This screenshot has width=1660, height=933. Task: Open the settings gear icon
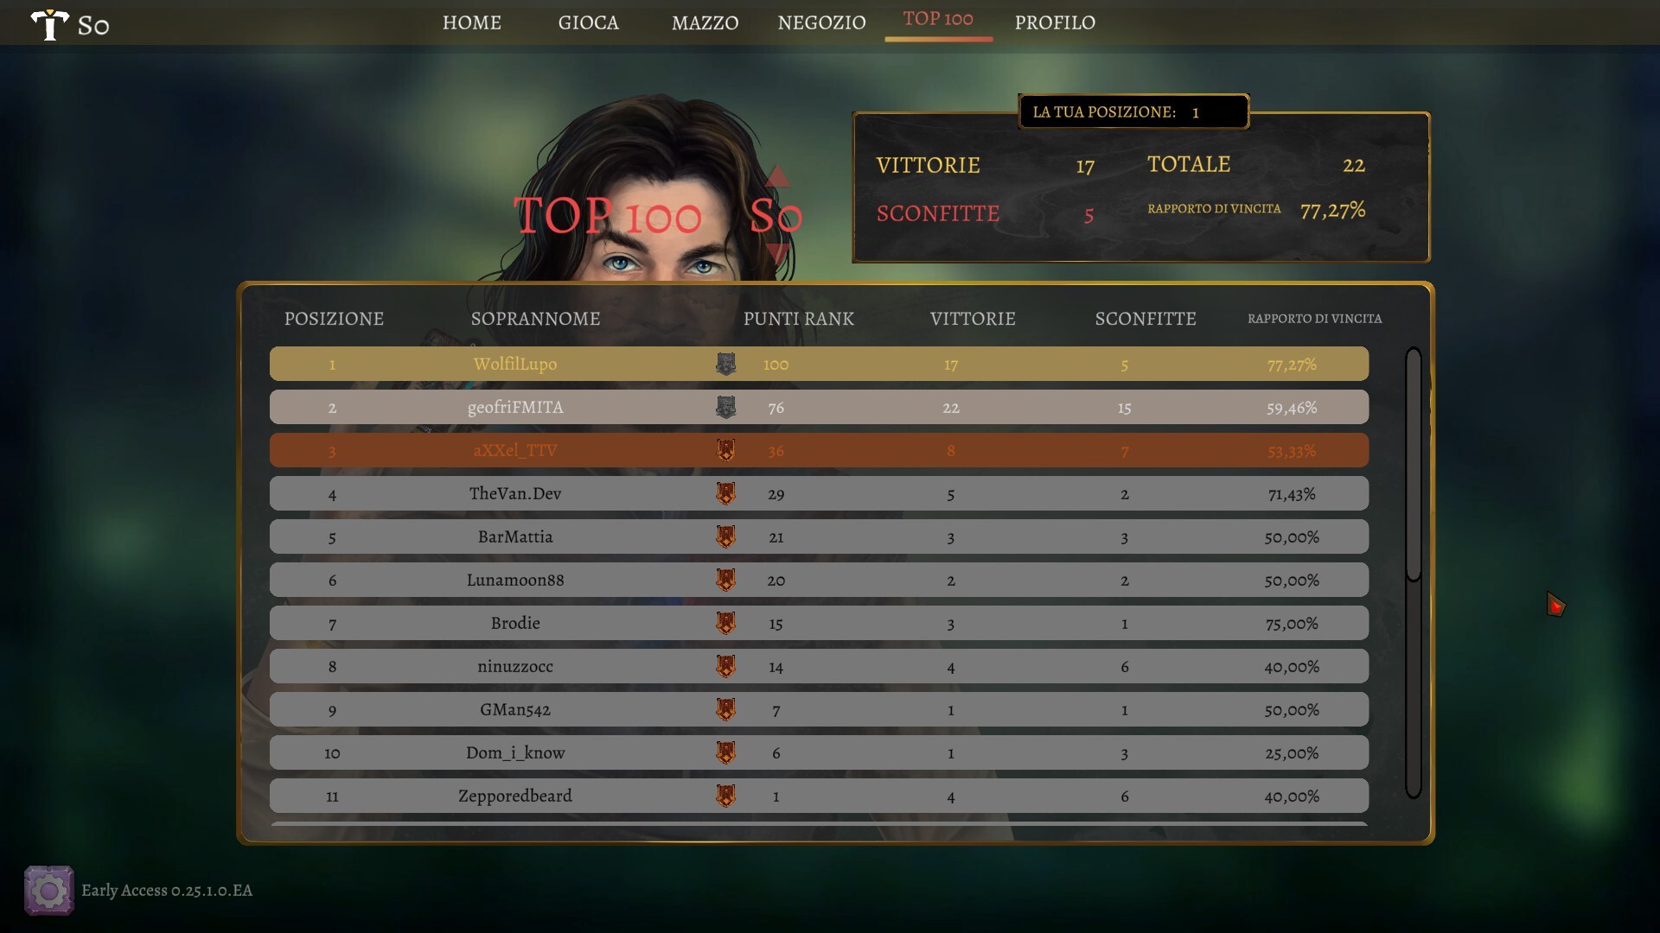(x=48, y=890)
